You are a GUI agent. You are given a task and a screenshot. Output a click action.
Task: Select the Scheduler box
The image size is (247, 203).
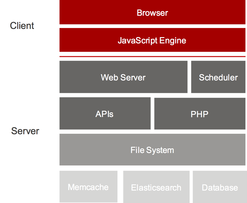click(218, 77)
